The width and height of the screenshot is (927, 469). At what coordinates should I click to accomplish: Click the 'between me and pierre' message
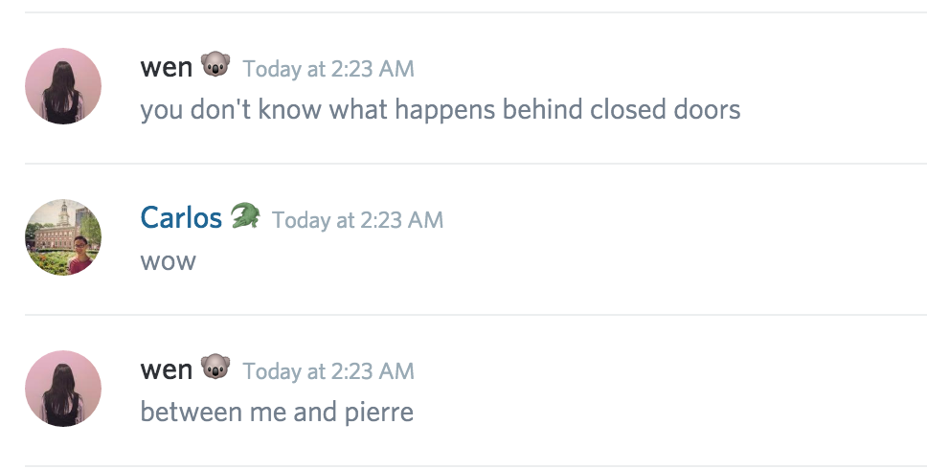click(277, 413)
